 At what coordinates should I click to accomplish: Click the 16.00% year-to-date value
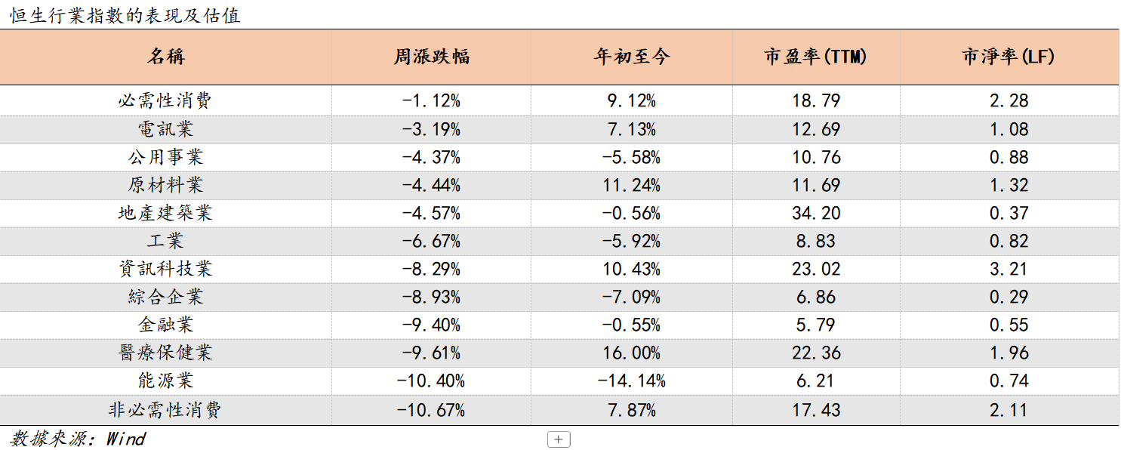632,353
